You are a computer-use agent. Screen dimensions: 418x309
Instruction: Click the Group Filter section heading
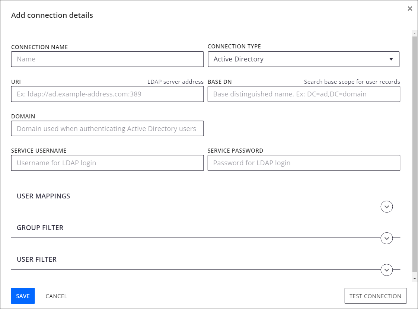point(40,228)
